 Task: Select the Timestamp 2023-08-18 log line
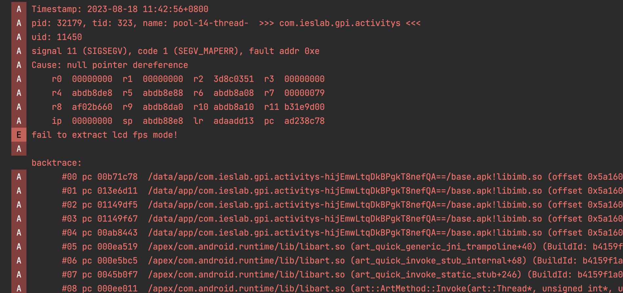point(120,9)
